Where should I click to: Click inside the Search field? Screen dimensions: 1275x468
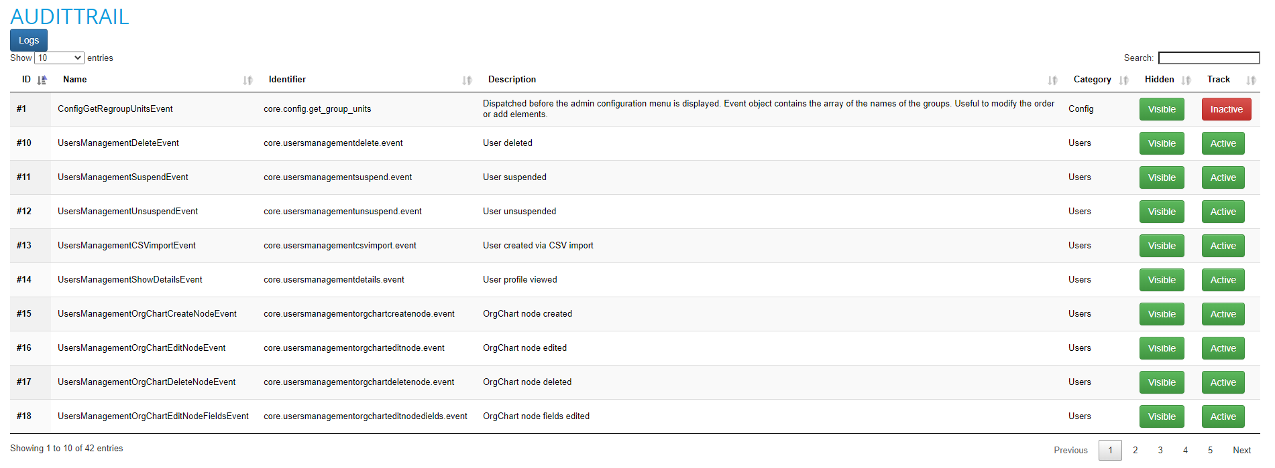pyautogui.click(x=1208, y=58)
